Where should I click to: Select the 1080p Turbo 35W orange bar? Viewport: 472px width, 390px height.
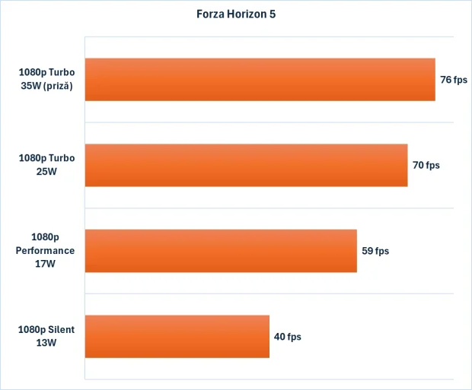click(x=260, y=79)
